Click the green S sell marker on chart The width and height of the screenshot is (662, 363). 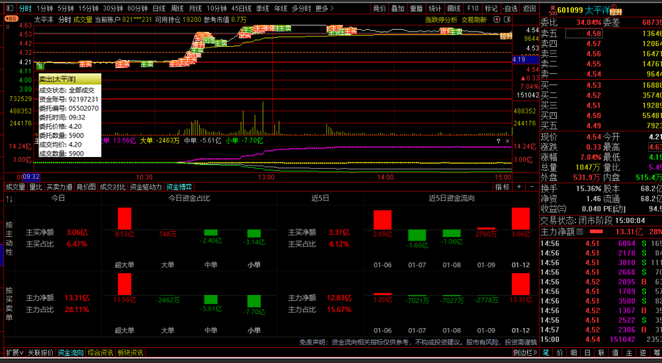point(40,66)
